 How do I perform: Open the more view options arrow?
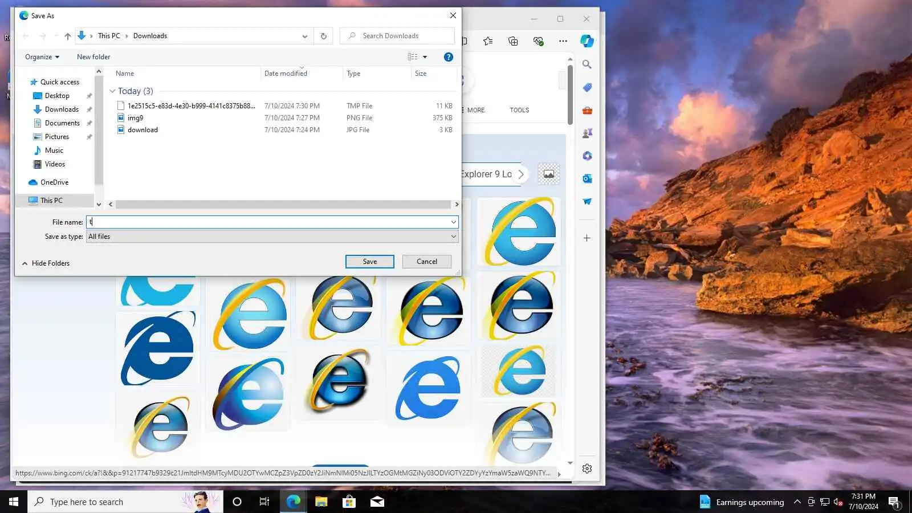pyautogui.click(x=425, y=57)
